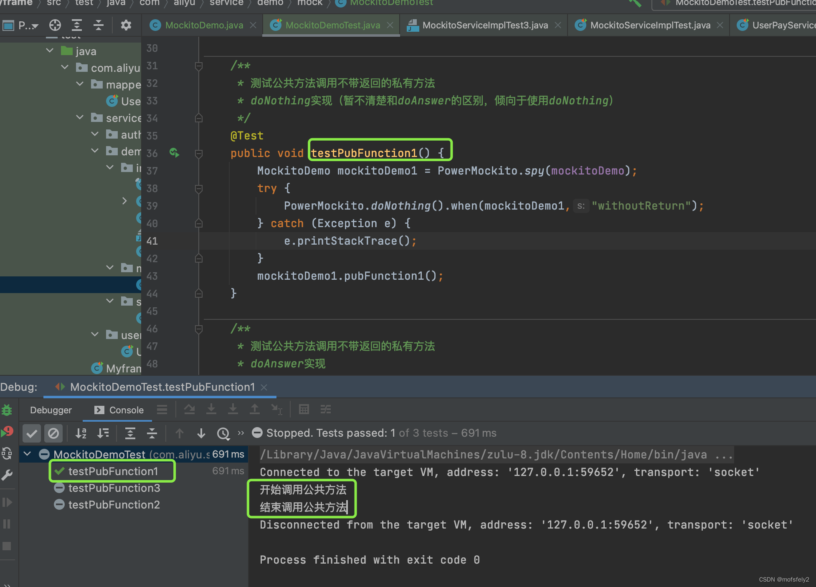The width and height of the screenshot is (816, 587).
Task: Click Step Out debug icon
Action: (254, 410)
